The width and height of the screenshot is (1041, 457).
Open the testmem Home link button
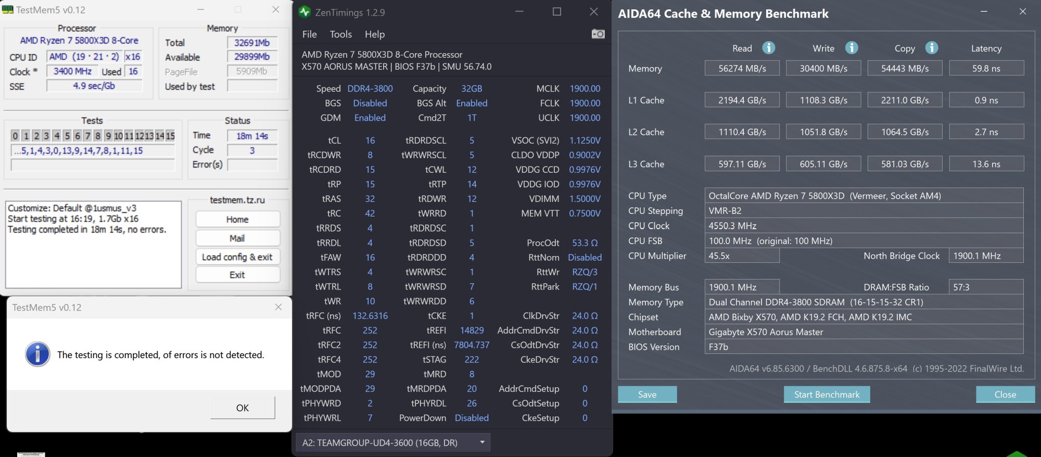[237, 220]
